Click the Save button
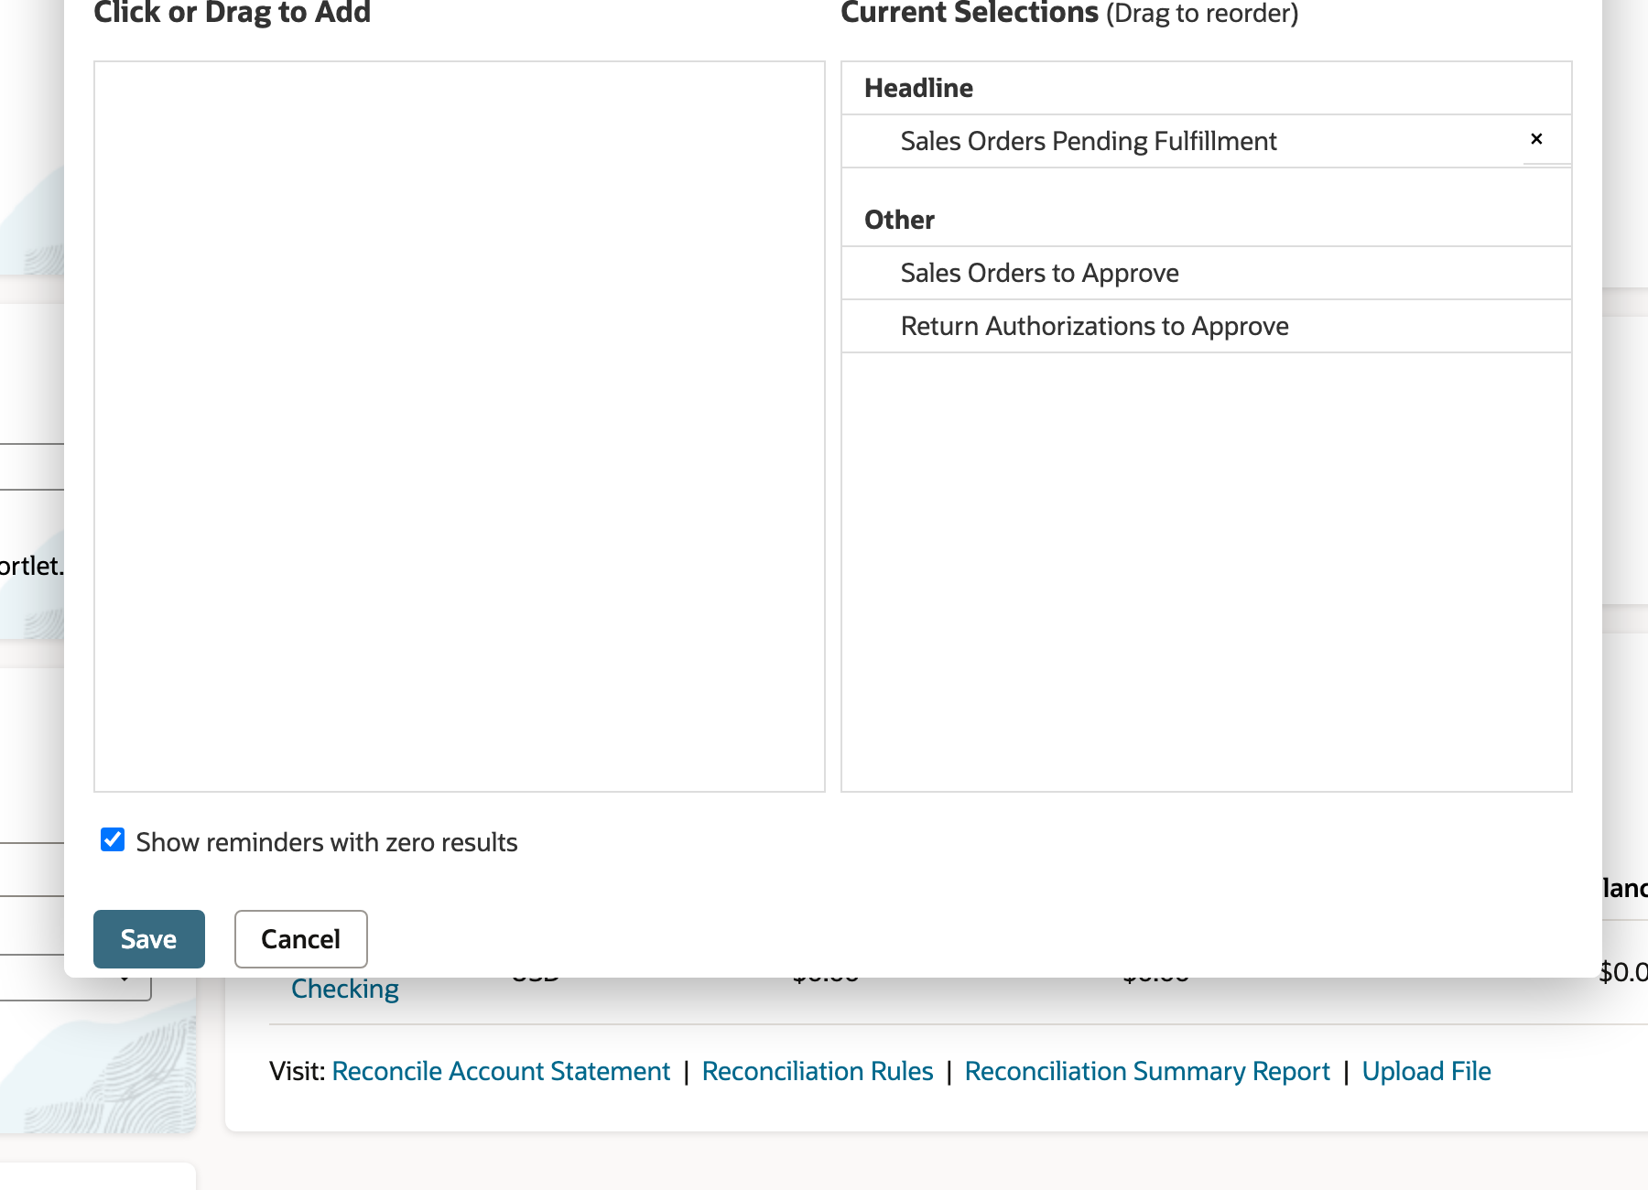Image resolution: width=1648 pixels, height=1190 pixels. click(149, 938)
